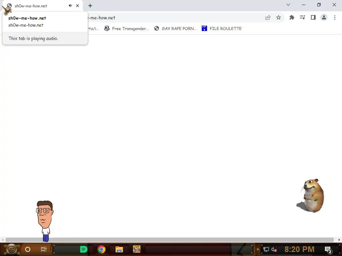Image resolution: width=342 pixels, height=256 pixels.
Task: Open a new tab with the plus button
Action: tap(90, 6)
